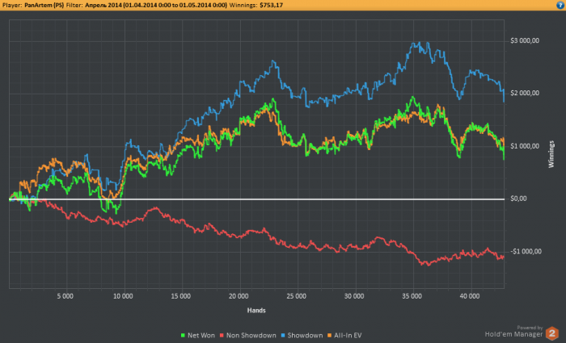Click the $1 000,00 axis label
566x343 pixels.
525,146
